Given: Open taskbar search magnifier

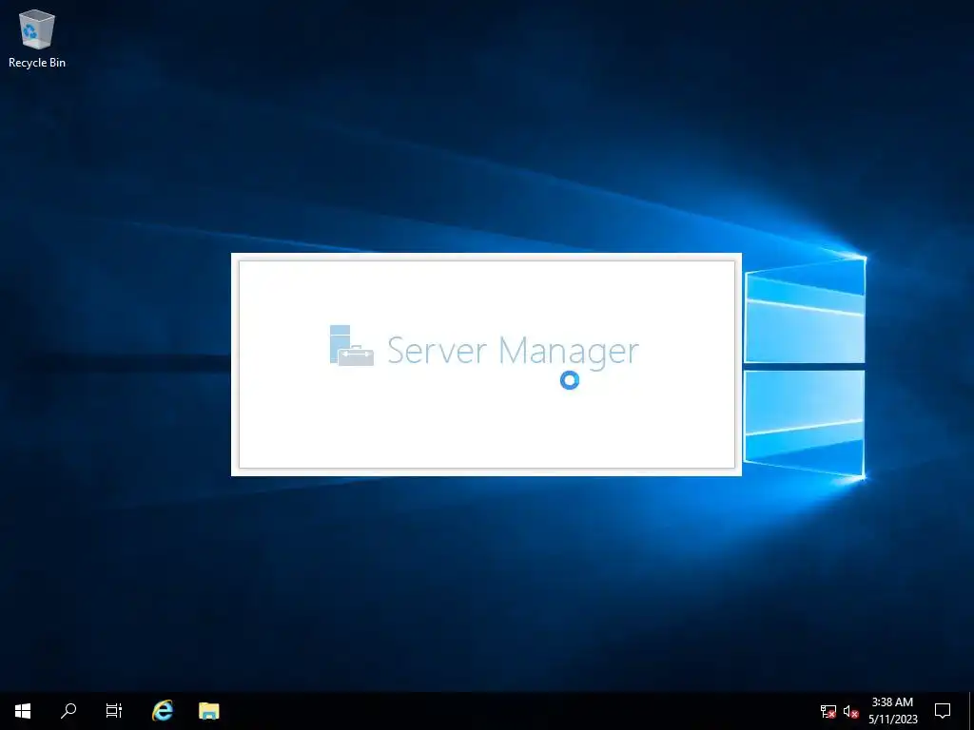Looking at the screenshot, I should coord(68,711).
